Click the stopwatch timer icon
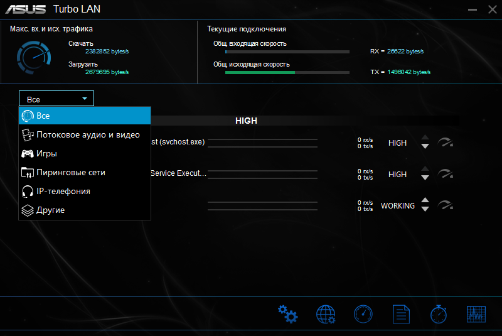 click(439, 314)
